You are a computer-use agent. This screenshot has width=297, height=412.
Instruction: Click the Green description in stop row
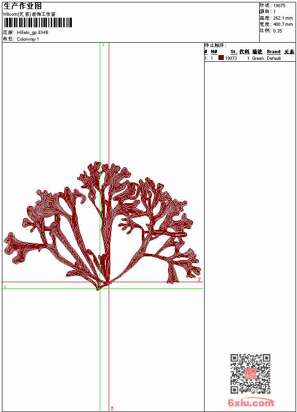coord(258,58)
